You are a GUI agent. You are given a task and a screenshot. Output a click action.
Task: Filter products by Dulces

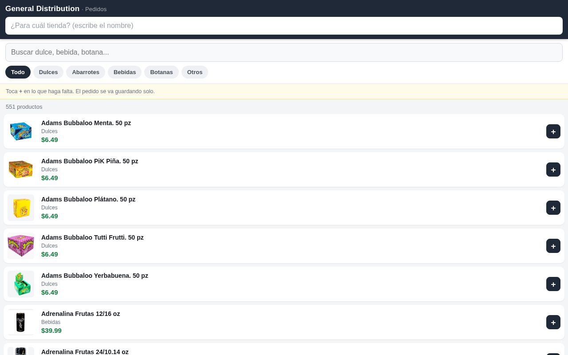tap(48, 72)
